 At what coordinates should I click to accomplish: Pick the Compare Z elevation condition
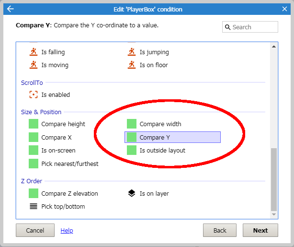click(x=69, y=193)
